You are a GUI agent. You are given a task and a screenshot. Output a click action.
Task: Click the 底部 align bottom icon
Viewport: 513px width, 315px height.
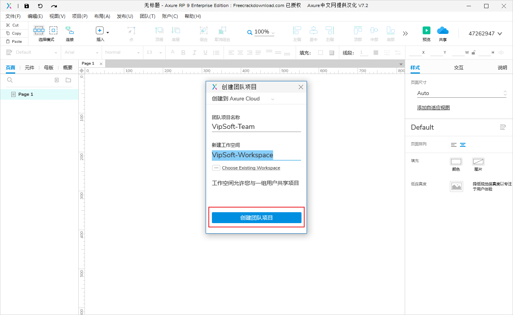tap(391, 30)
